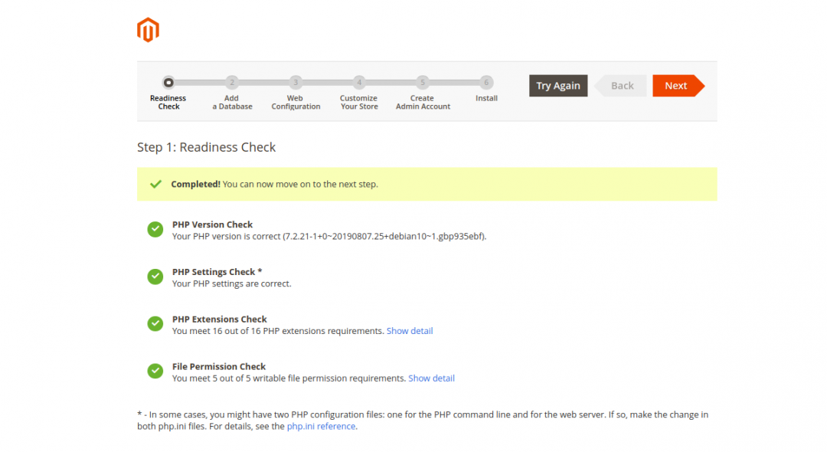Click the Completed banner checkmark icon

click(x=156, y=184)
